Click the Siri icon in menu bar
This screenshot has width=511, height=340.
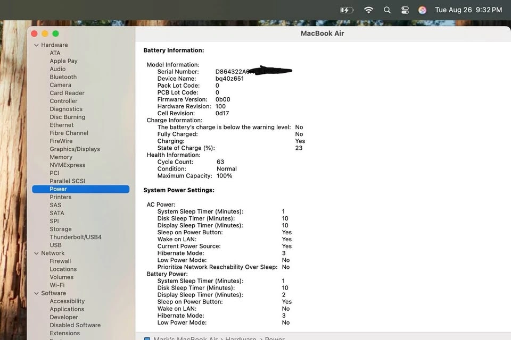422,10
